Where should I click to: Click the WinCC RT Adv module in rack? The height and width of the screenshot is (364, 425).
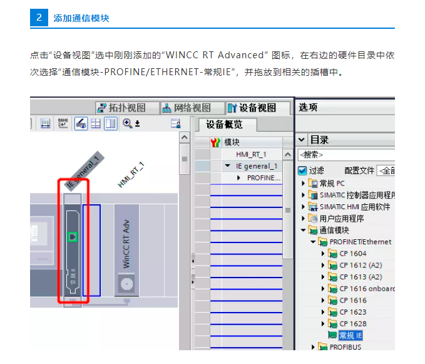[126, 251]
